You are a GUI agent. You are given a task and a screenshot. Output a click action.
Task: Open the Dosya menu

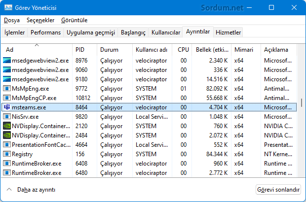click(x=12, y=20)
